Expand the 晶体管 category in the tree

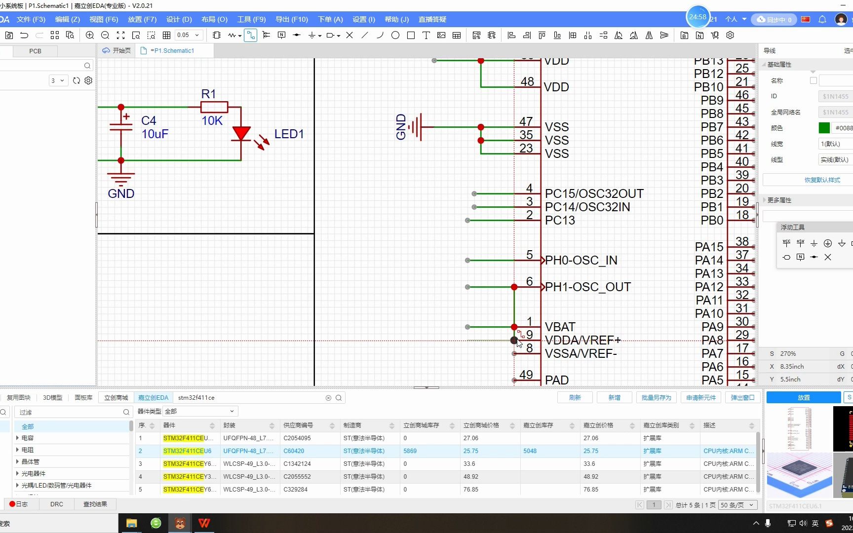coord(17,461)
